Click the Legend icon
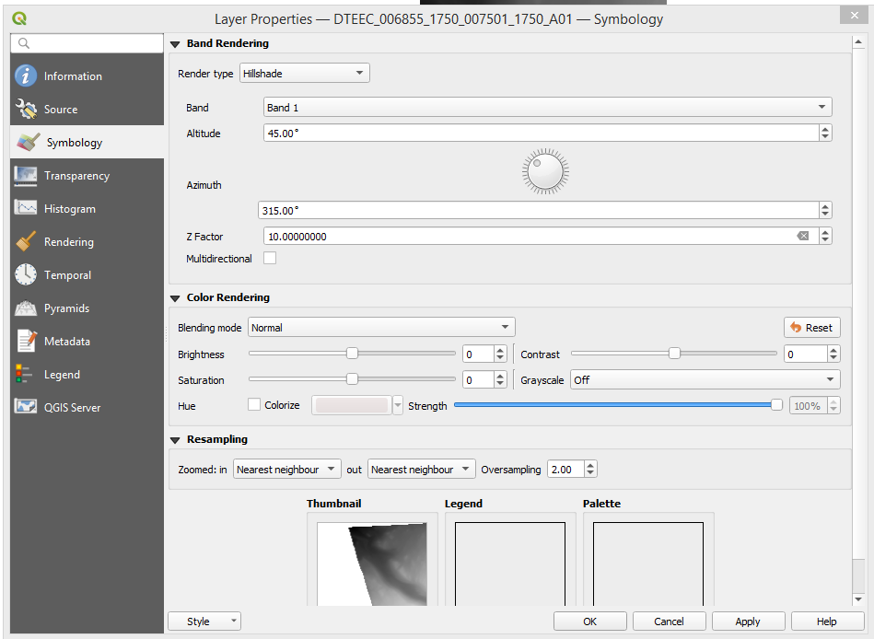 click(23, 374)
